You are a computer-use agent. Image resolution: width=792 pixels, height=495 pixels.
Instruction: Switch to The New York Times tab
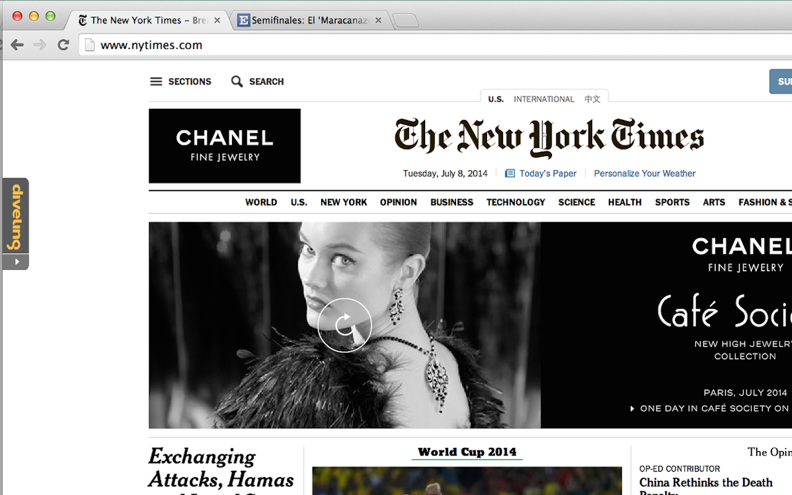tap(148, 20)
